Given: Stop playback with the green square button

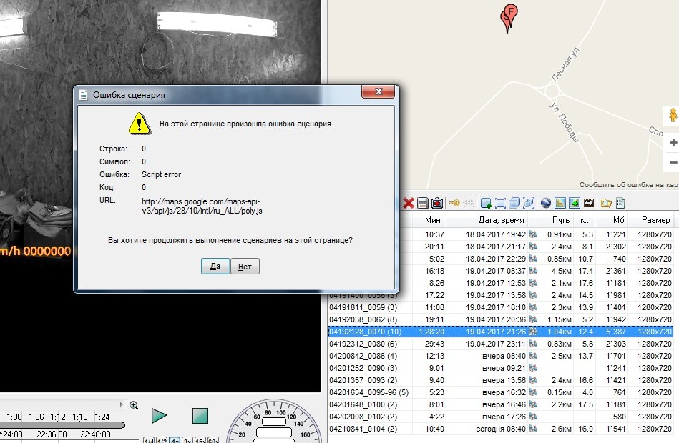Looking at the screenshot, I should 200,416.
